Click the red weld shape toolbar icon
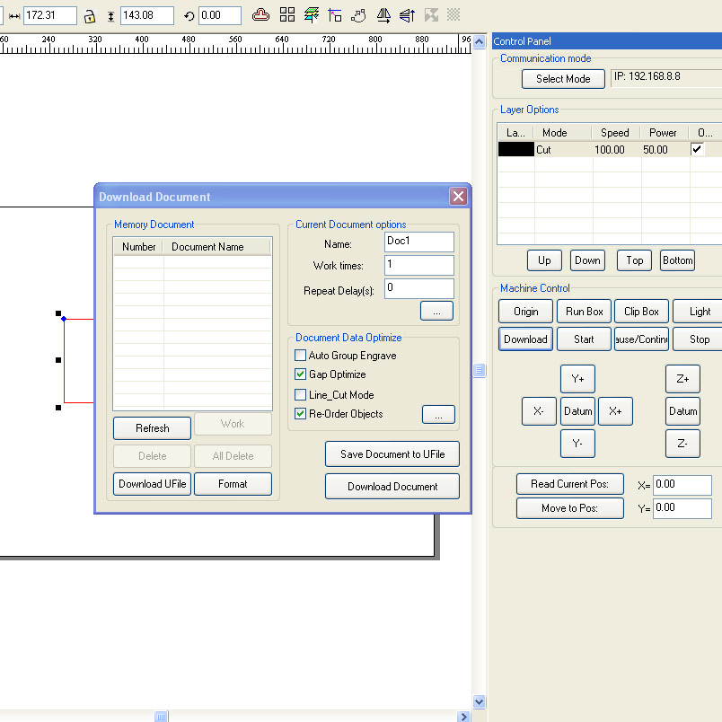The width and height of the screenshot is (722, 722). point(260,15)
